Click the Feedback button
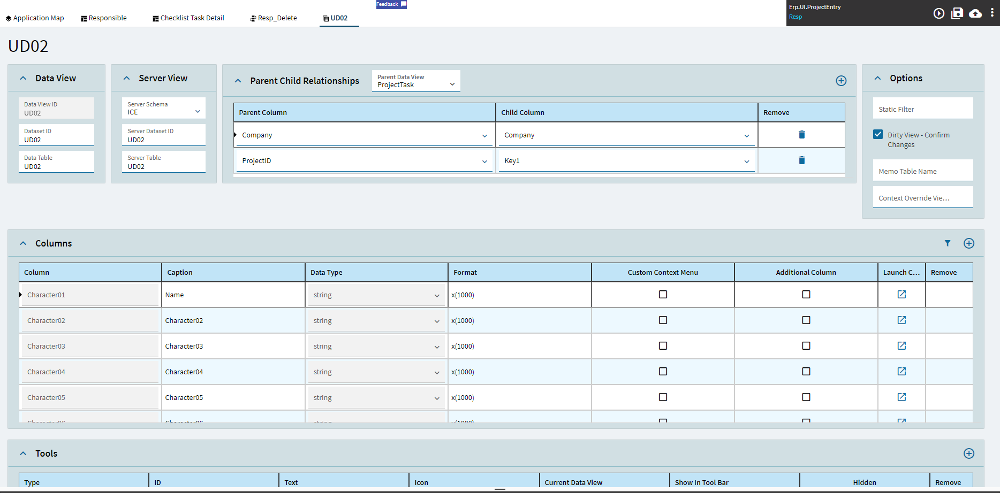This screenshot has height=493, width=1000. (391, 4)
